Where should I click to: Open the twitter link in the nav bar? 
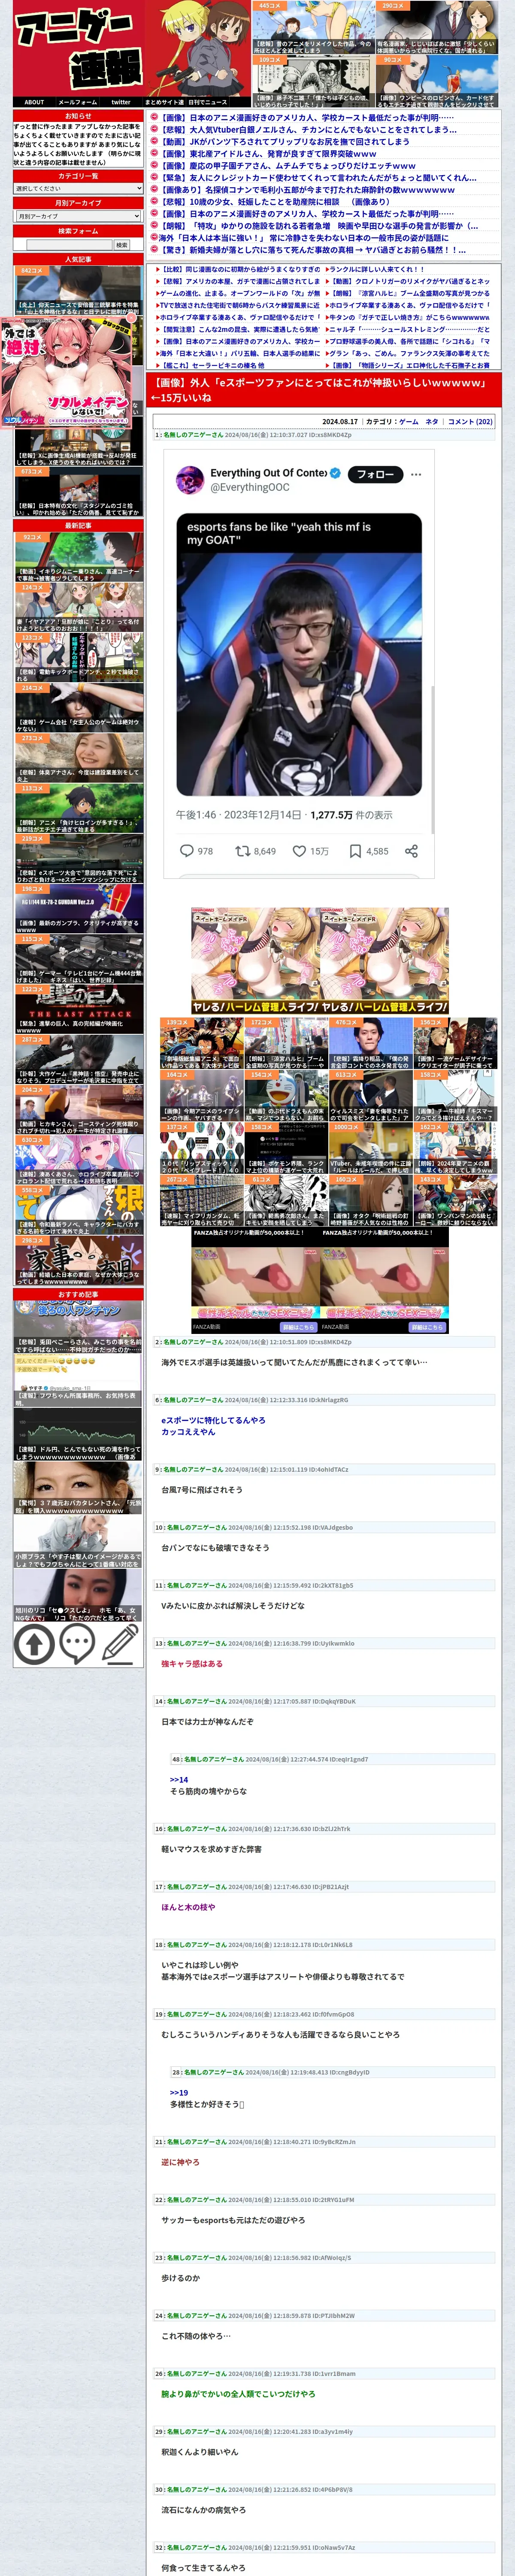pyautogui.click(x=121, y=102)
